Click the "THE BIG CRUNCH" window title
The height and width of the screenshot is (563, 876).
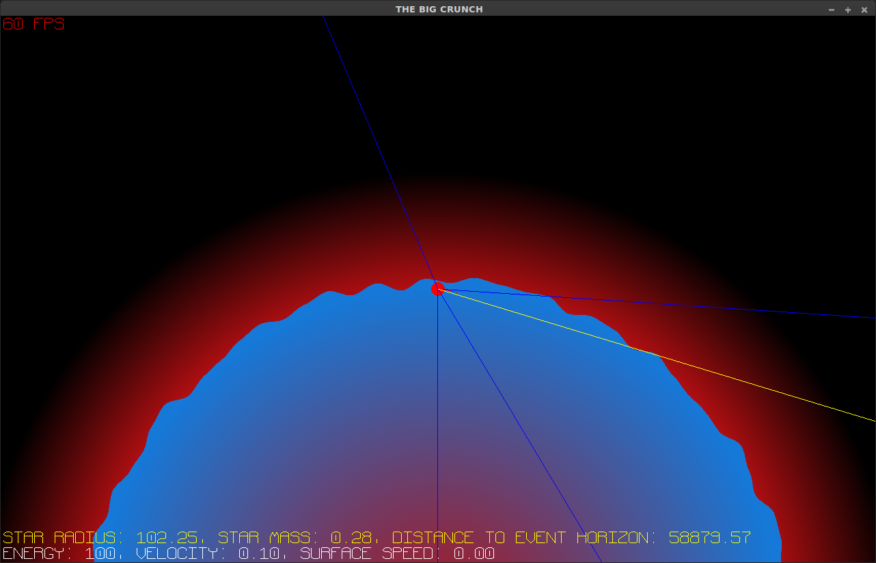[x=439, y=10]
